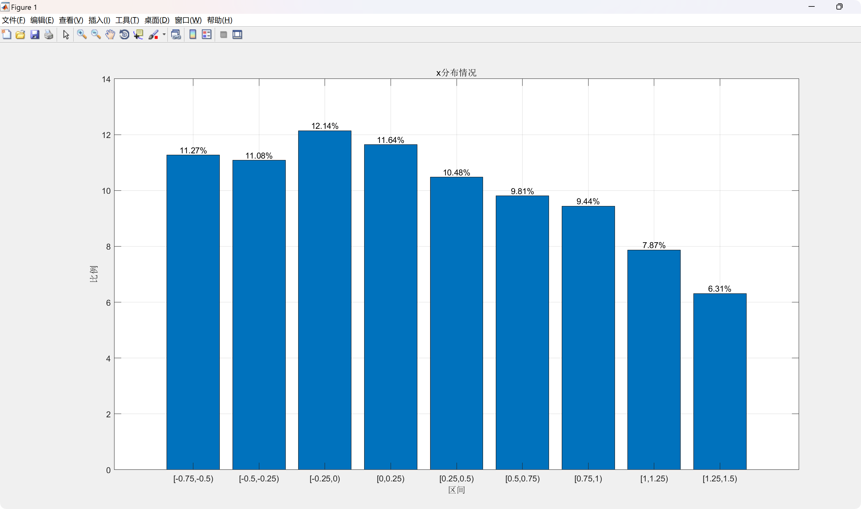Click the Insert Colorbar icon
This screenshot has height=509, width=861.
click(193, 35)
